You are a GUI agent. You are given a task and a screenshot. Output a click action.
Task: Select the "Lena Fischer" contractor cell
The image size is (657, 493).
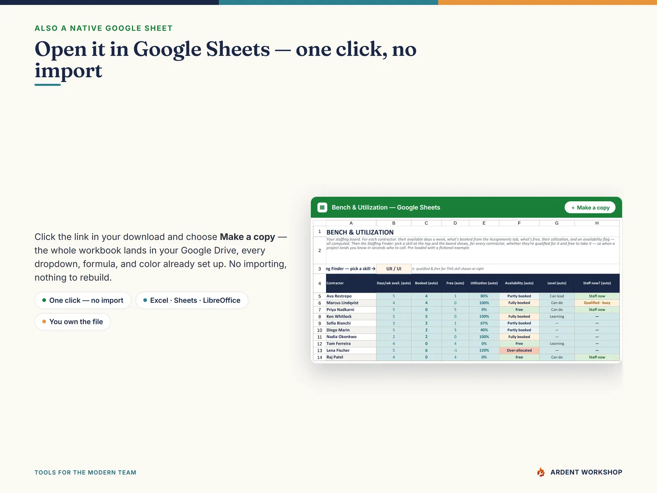(351, 350)
